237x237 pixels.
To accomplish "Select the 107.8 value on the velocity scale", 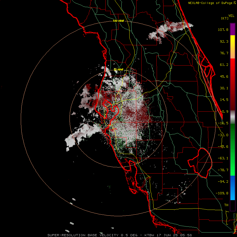I will (223, 29).
